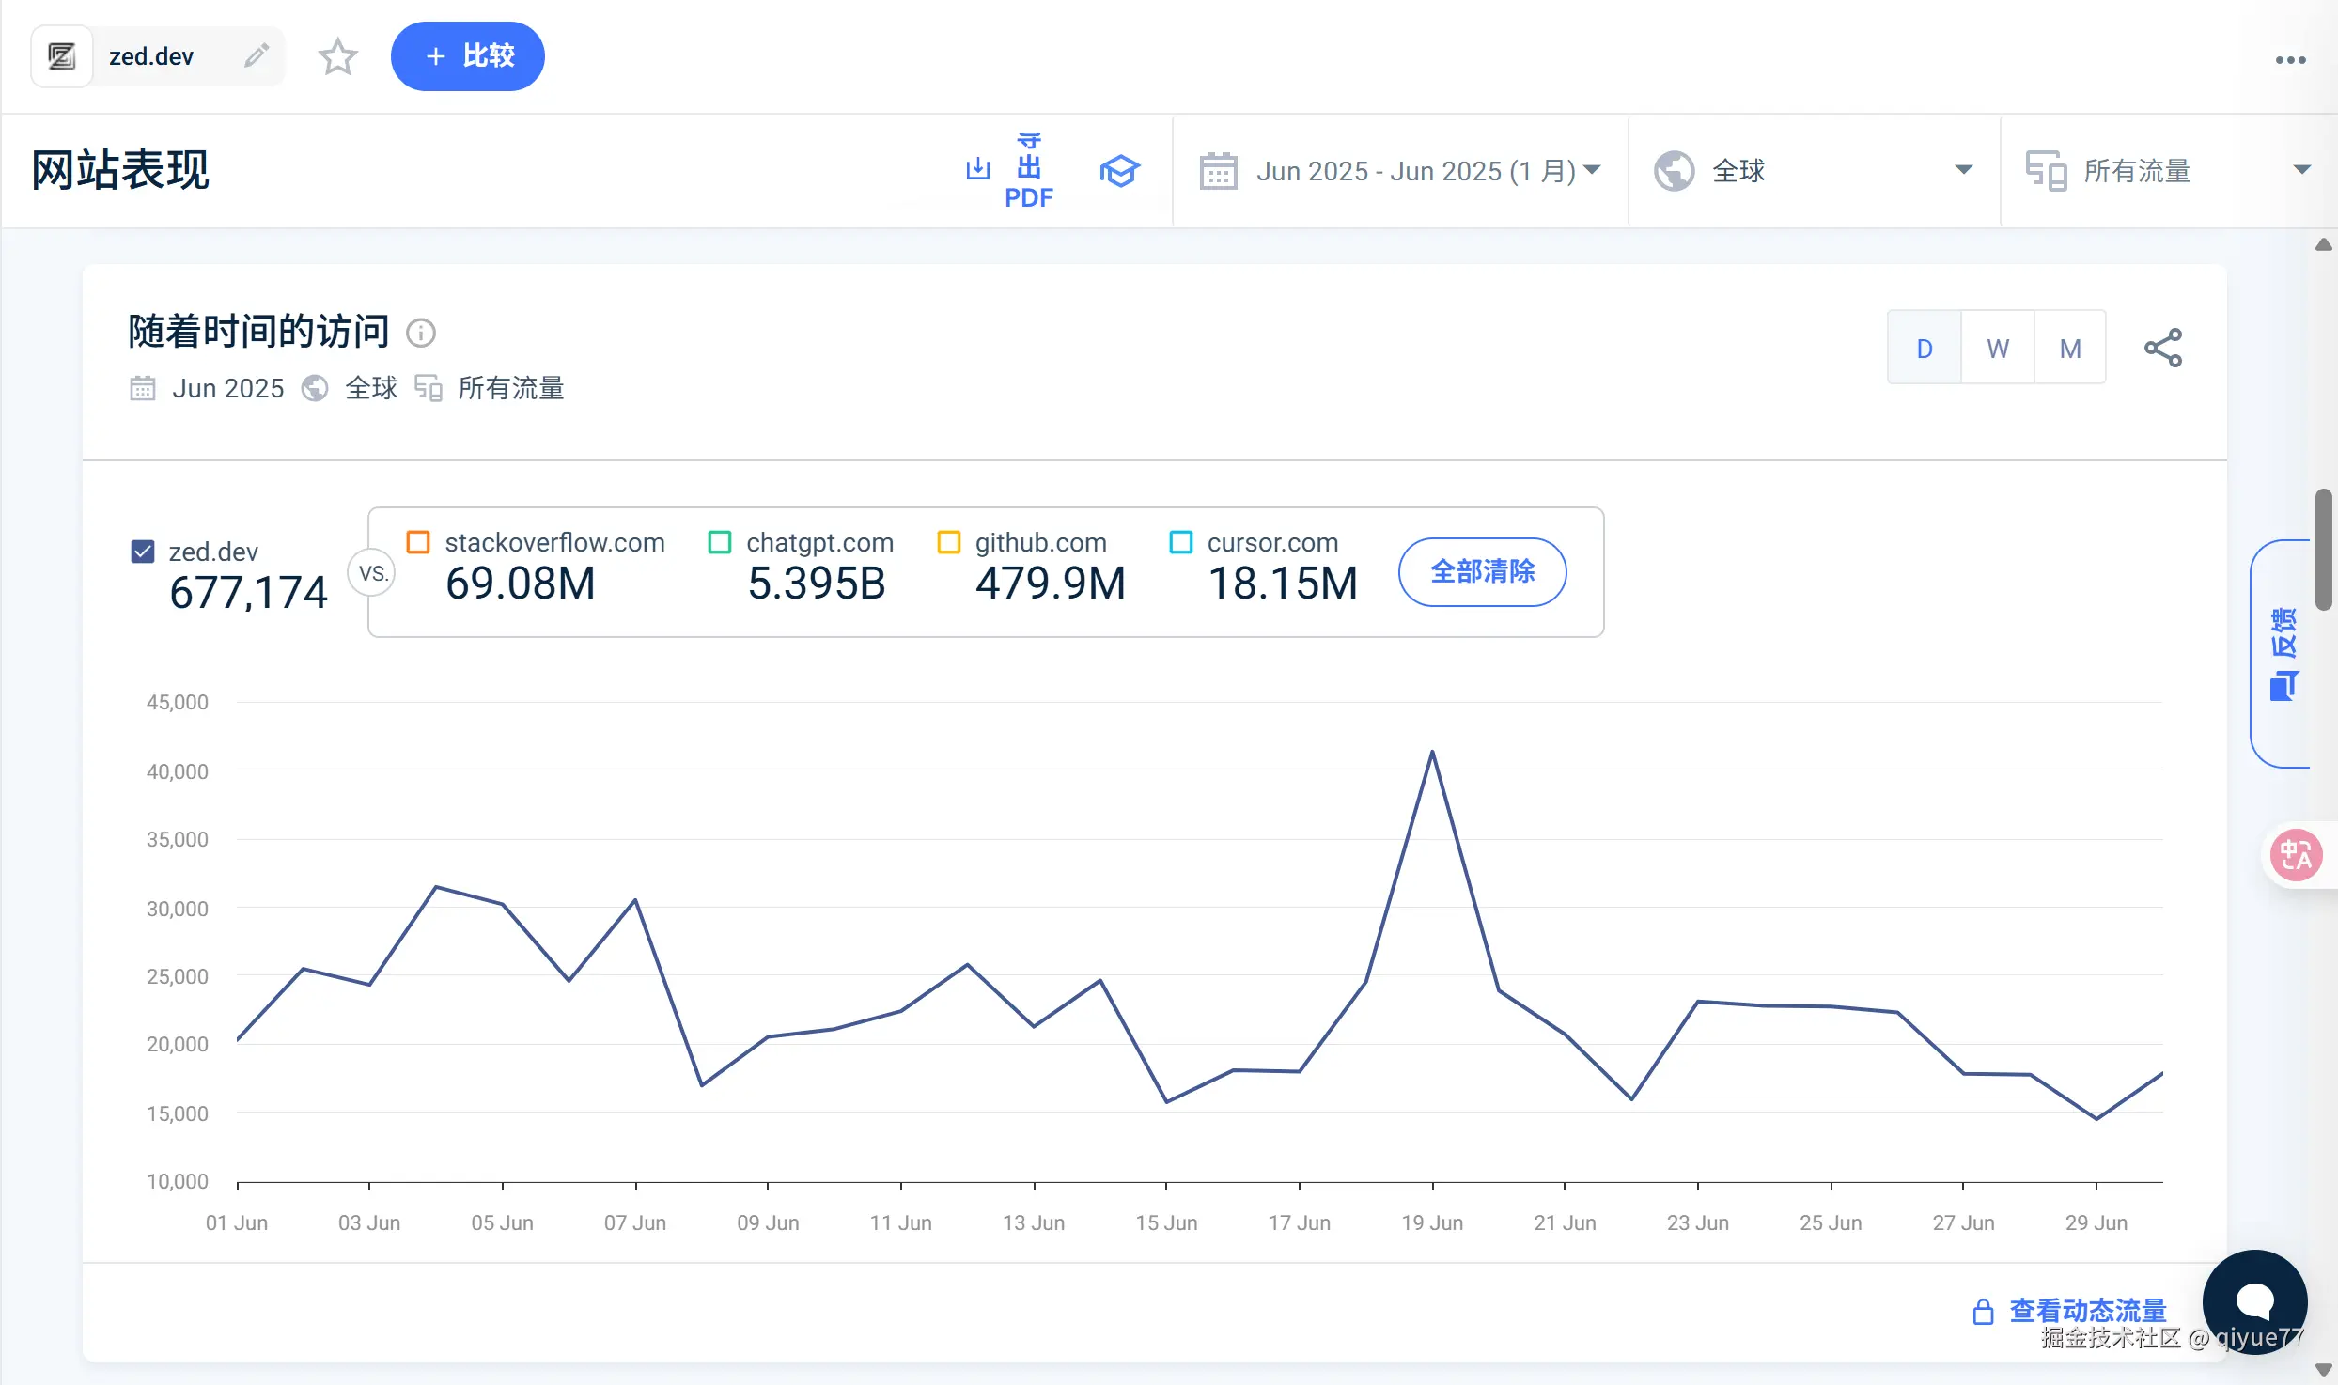Click the 比较 compare button
The height and width of the screenshot is (1385, 2338).
(x=468, y=56)
